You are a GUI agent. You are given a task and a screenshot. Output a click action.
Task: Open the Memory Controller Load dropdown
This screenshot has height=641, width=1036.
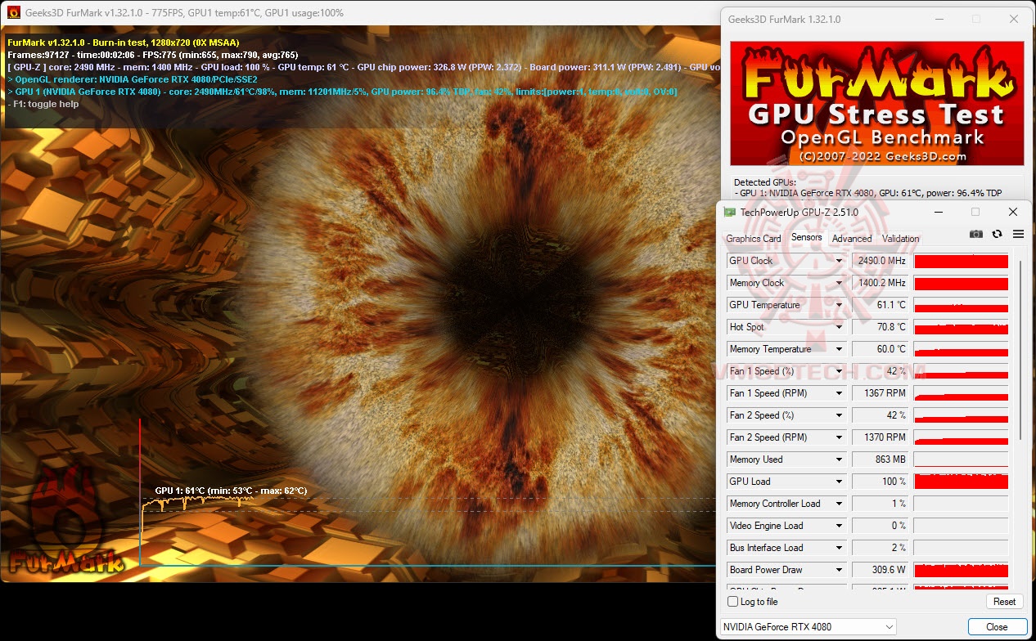839,504
